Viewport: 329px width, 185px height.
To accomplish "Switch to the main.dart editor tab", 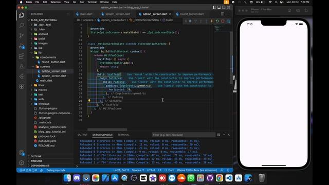I will point(84,14).
